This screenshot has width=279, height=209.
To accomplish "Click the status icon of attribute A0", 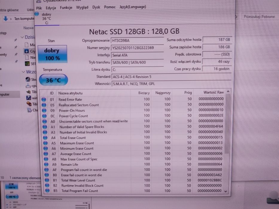I will pyautogui.click(x=45, y=122).
